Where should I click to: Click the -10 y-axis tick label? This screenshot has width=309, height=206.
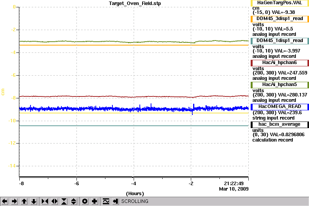tap(12, 121)
